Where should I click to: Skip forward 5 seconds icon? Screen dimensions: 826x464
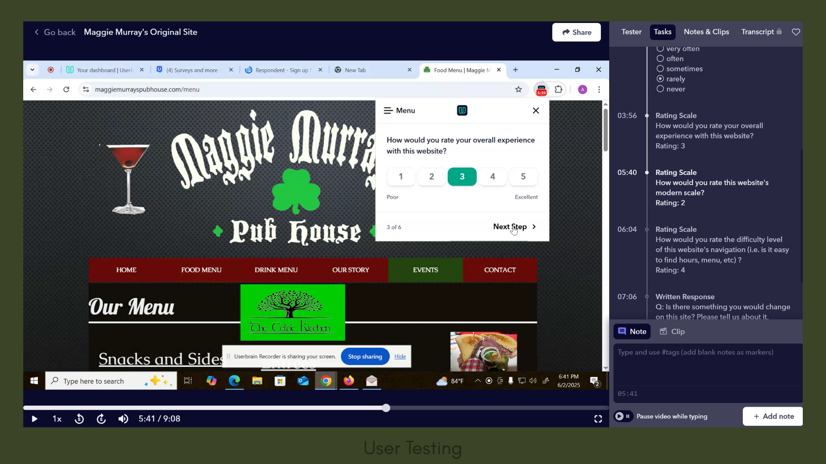click(101, 419)
